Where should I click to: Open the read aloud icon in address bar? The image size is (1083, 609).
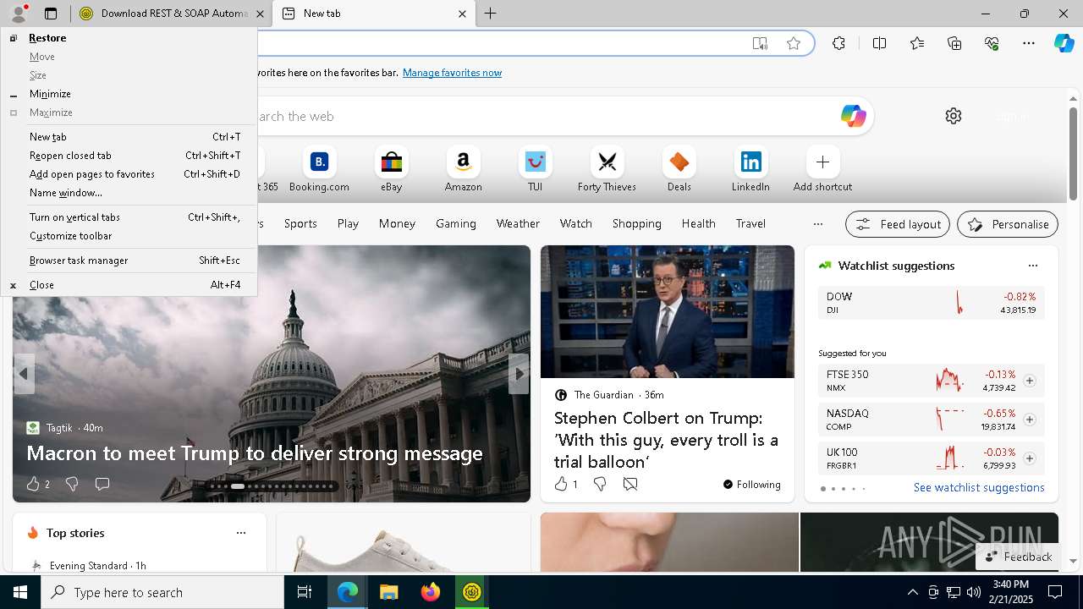pos(760,43)
